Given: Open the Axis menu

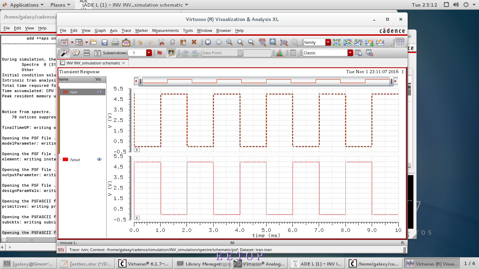Looking at the screenshot, I should [114, 30].
